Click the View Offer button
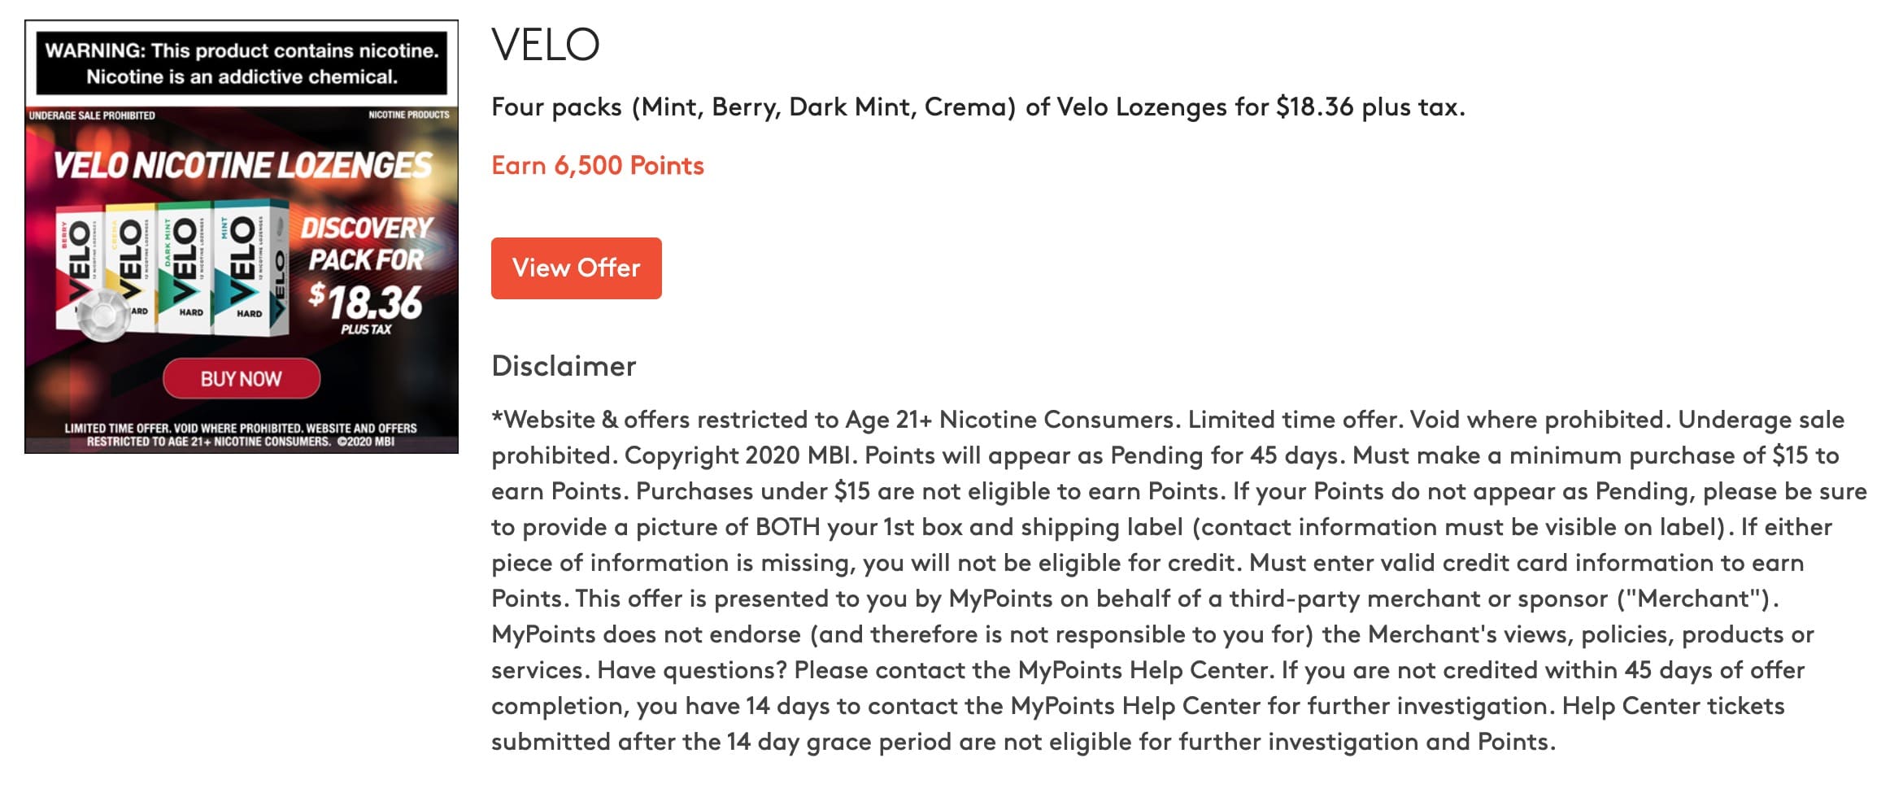Viewport: 1890px width, 797px height. point(576,268)
